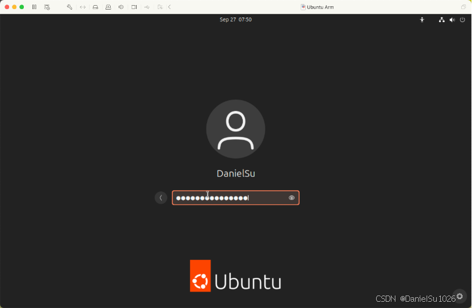Open the accessibility menu icon

click(422, 20)
